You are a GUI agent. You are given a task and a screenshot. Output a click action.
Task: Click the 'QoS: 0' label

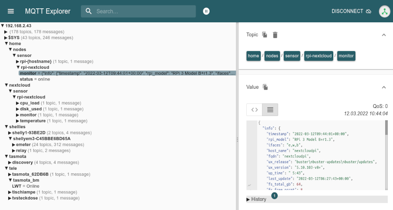tap(380, 106)
